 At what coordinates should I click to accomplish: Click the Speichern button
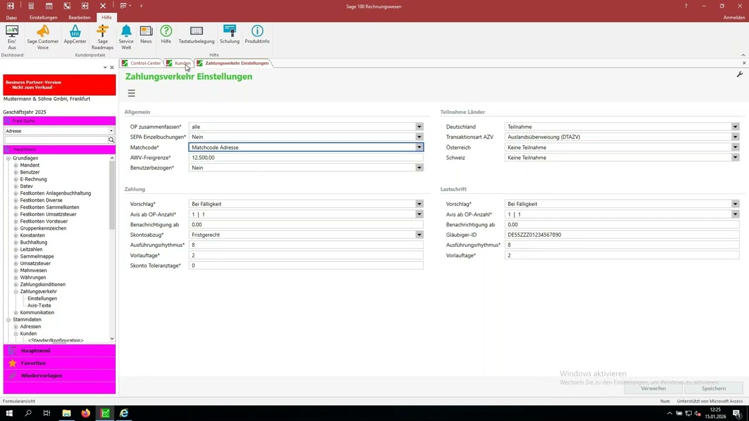[713, 388]
